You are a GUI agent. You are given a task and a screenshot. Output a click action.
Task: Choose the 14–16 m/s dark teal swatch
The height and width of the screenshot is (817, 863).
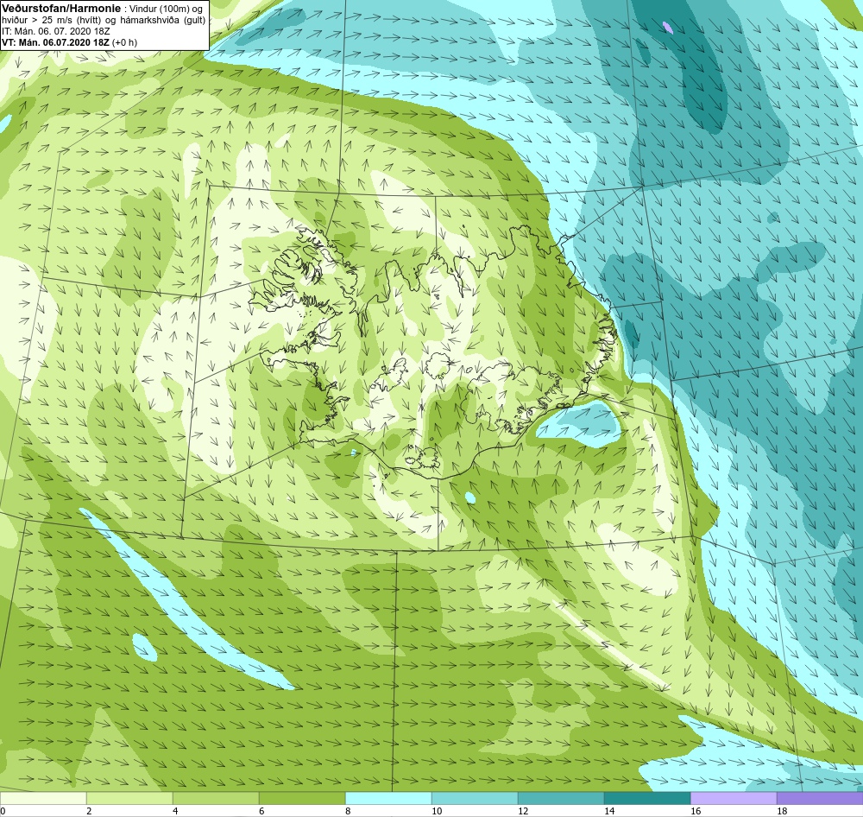pyautogui.click(x=647, y=798)
